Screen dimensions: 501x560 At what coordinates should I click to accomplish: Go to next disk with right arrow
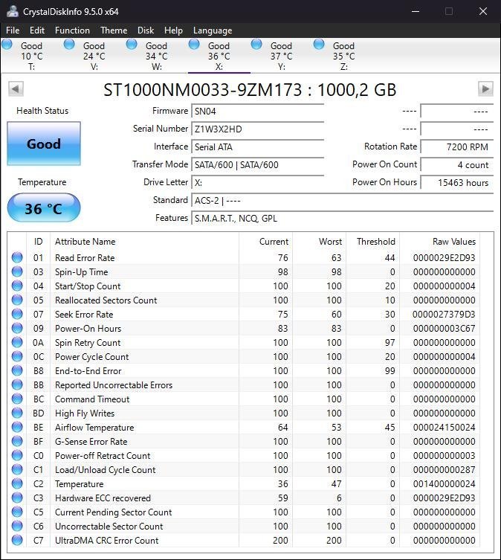(485, 89)
